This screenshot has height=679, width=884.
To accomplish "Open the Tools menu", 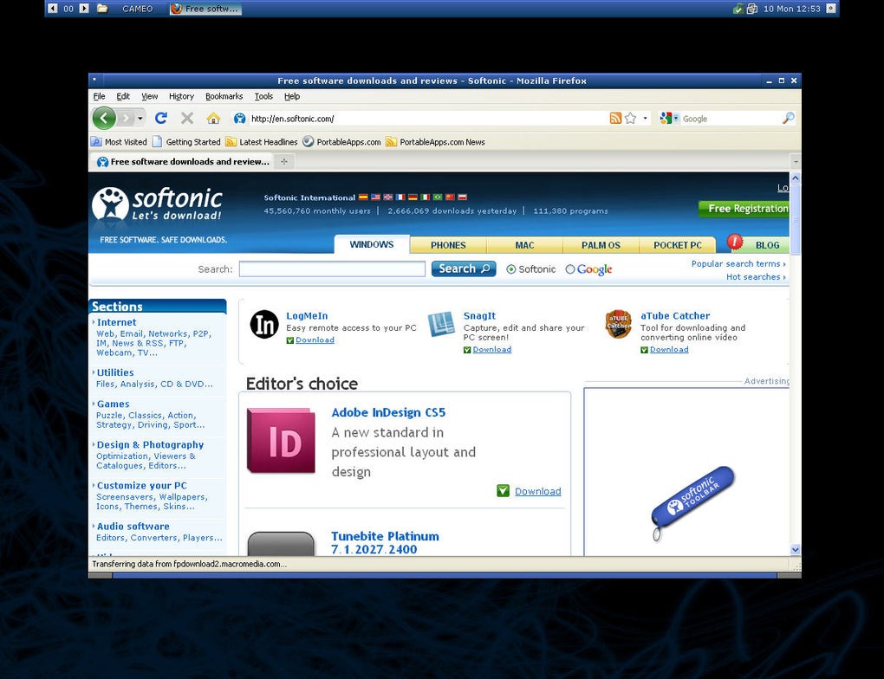I will click(263, 96).
